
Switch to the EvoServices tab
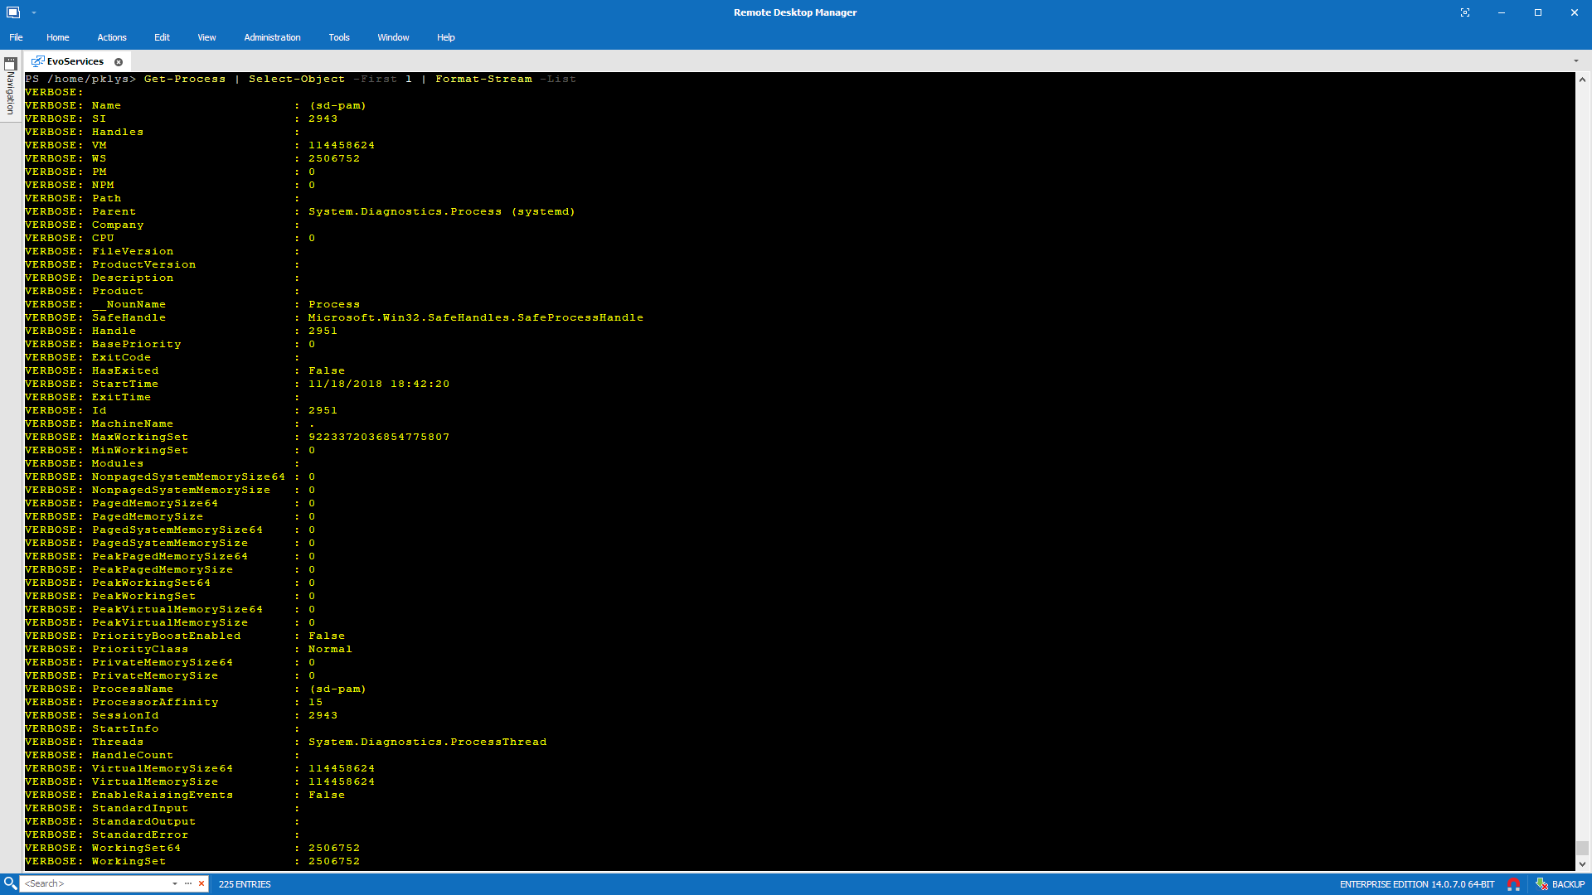click(75, 60)
